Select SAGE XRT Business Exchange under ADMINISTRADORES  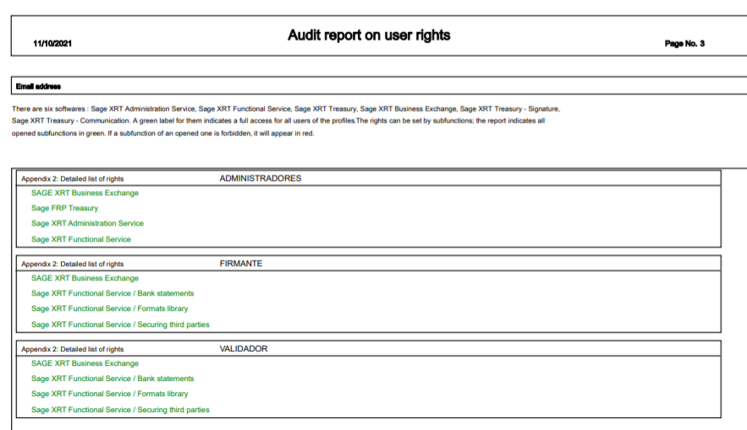(85, 193)
